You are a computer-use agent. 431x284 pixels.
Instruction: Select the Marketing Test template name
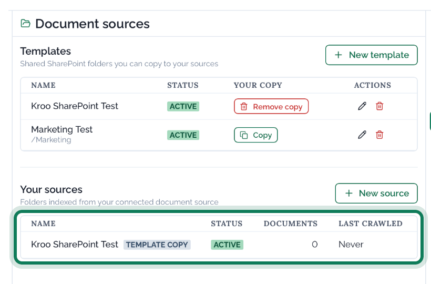click(x=61, y=129)
